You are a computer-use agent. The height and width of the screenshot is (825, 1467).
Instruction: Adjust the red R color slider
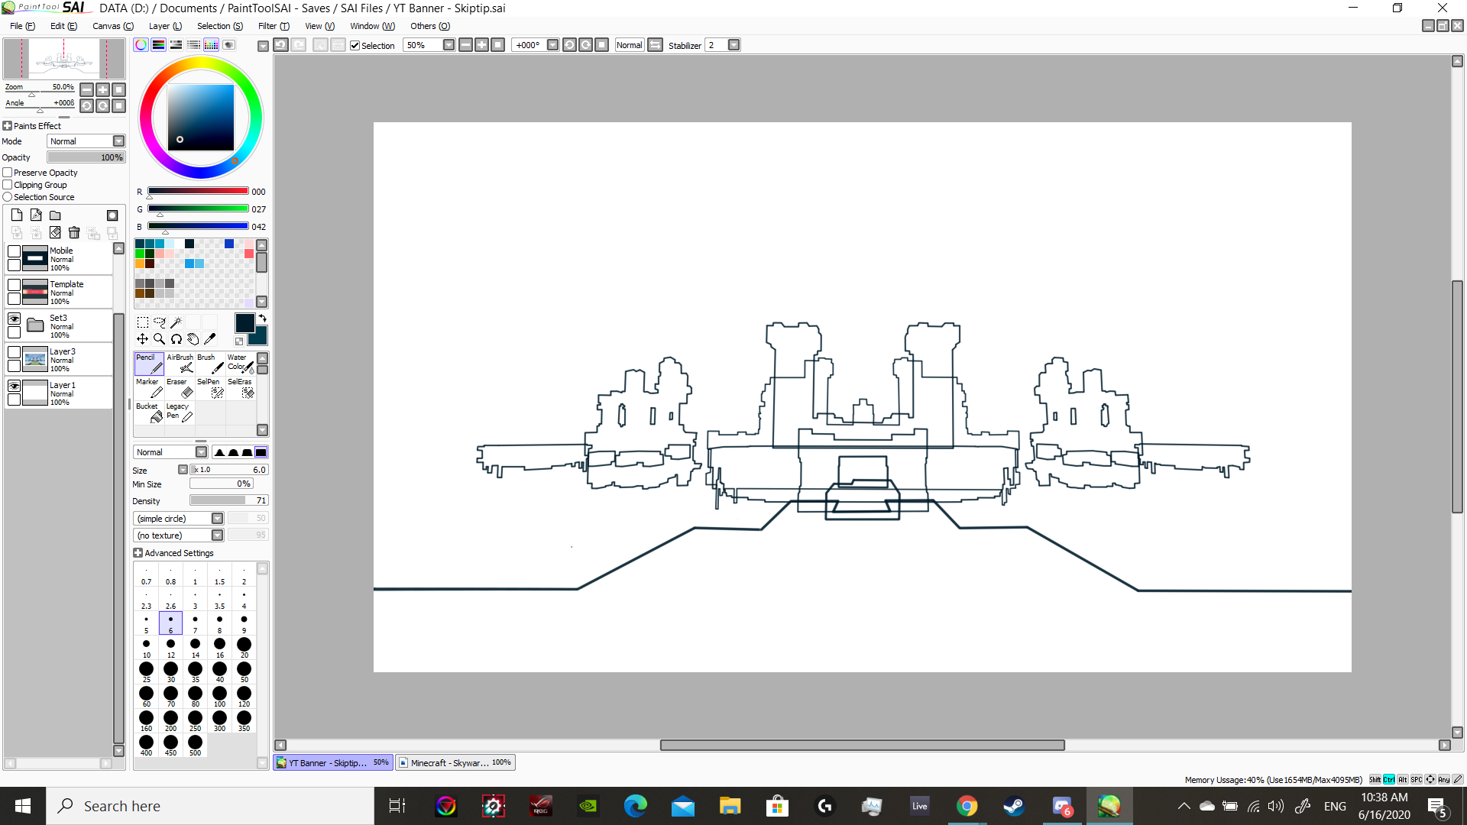coord(198,191)
